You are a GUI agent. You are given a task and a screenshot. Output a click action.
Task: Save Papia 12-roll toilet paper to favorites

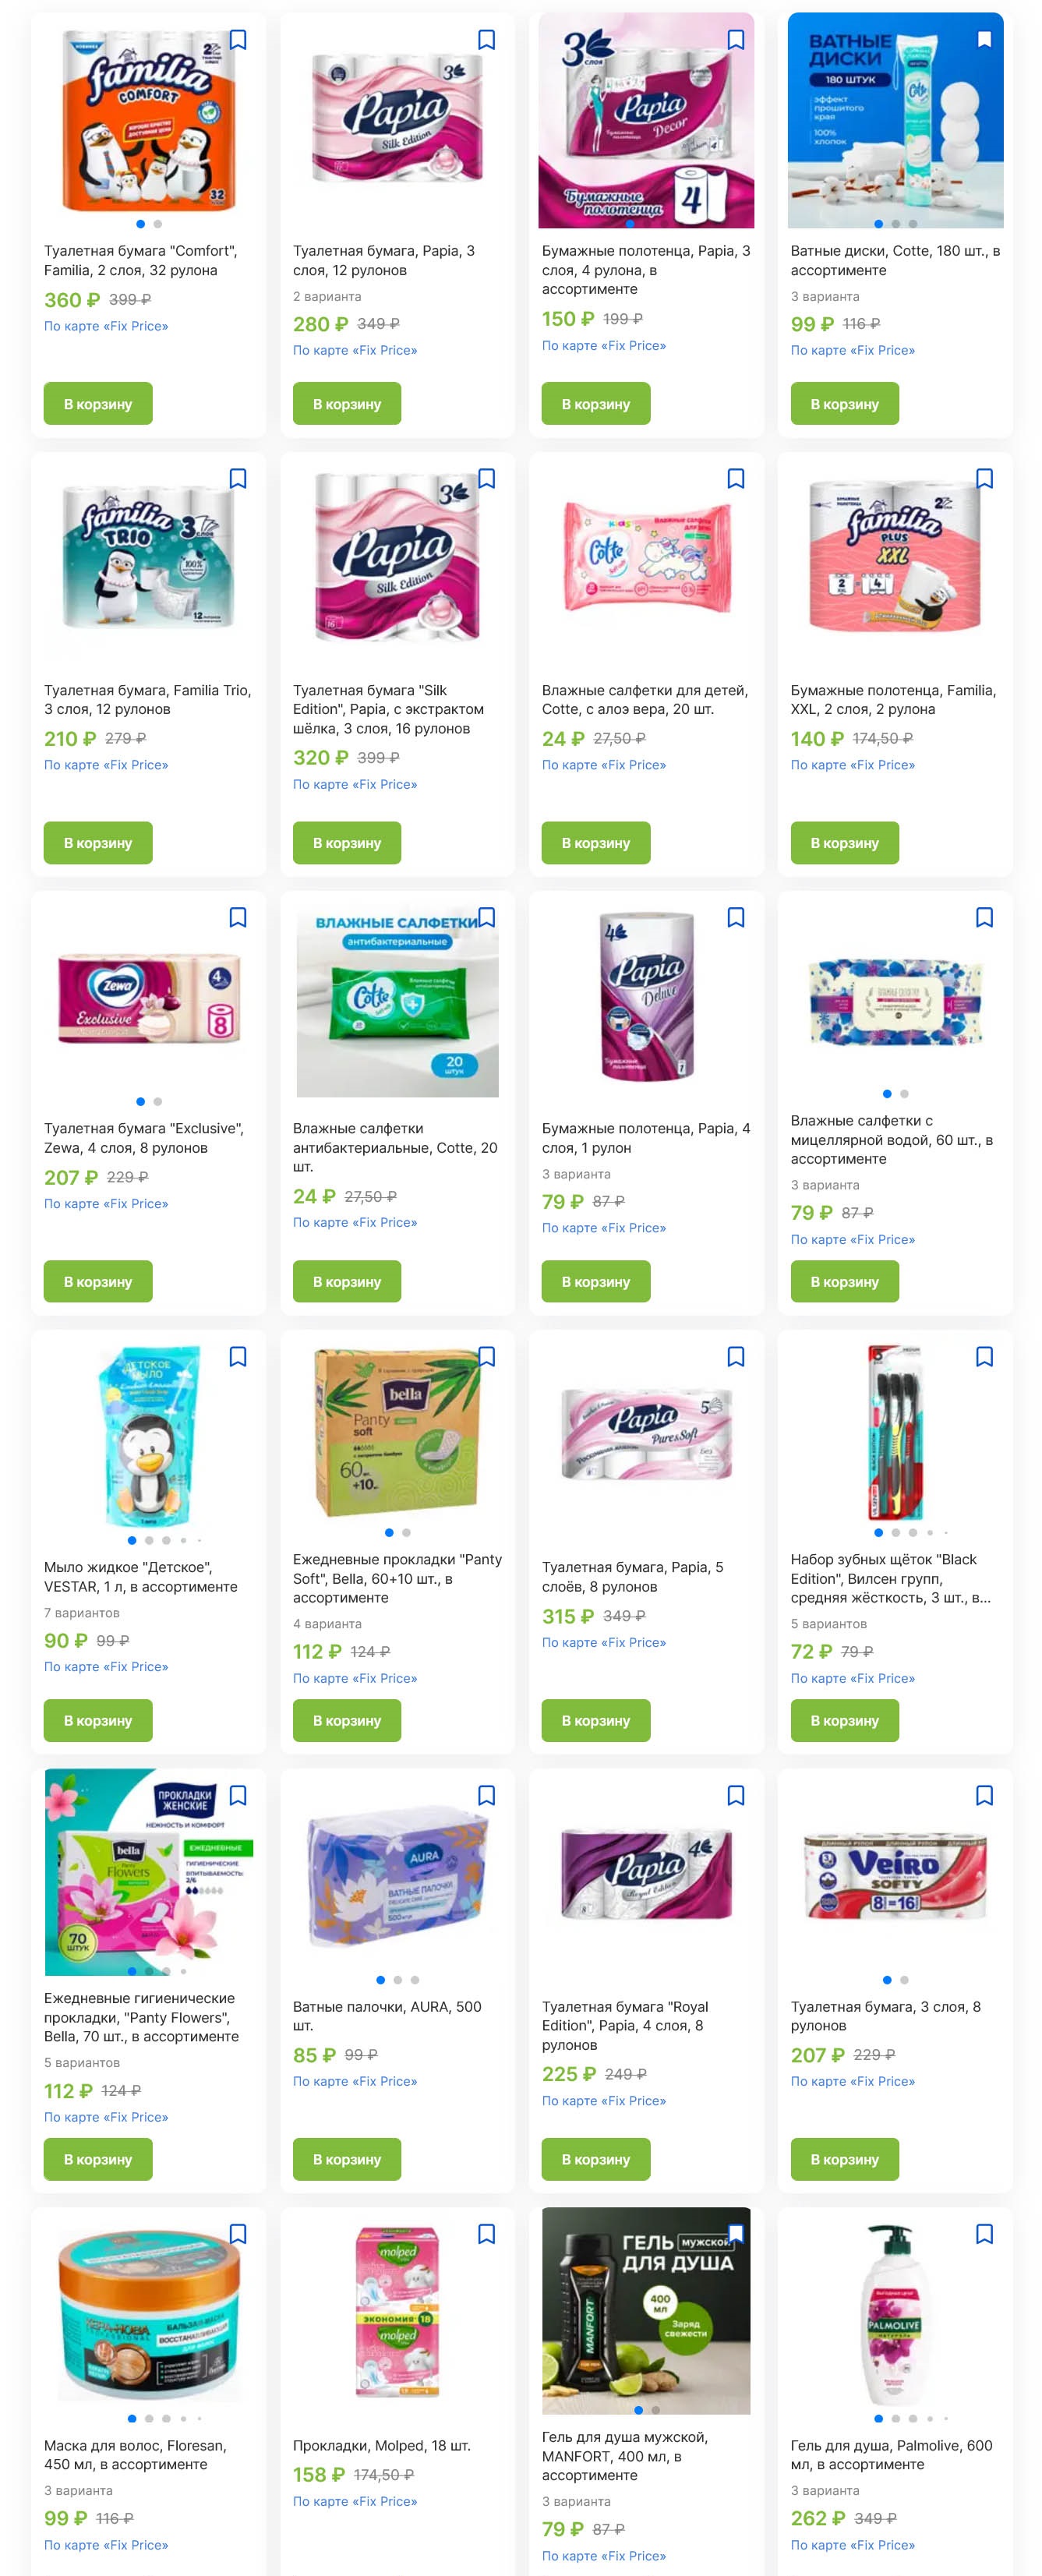tap(486, 40)
